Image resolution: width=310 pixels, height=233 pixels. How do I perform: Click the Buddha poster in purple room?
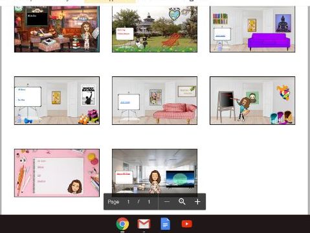[x=283, y=23]
